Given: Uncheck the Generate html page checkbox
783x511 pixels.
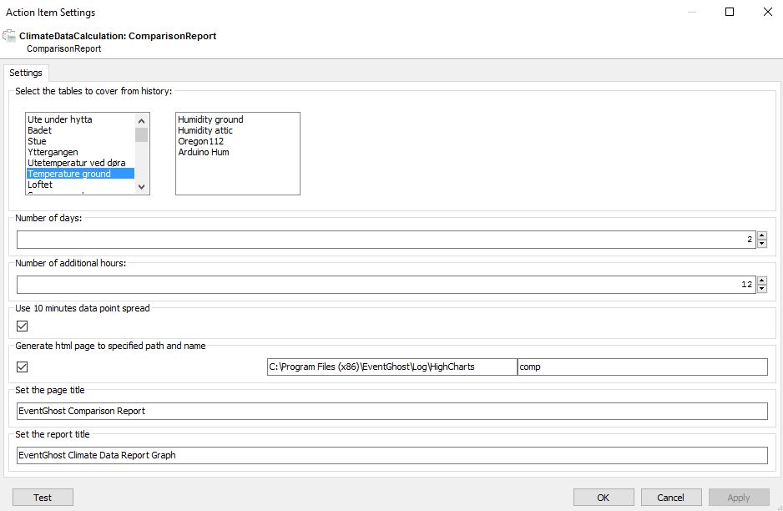Looking at the screenshot, I should point(22,367).
